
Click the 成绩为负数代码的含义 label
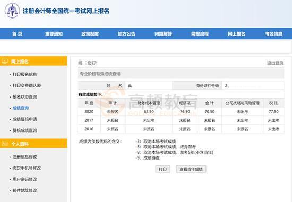pyautogui.click(x=100, y=142)
